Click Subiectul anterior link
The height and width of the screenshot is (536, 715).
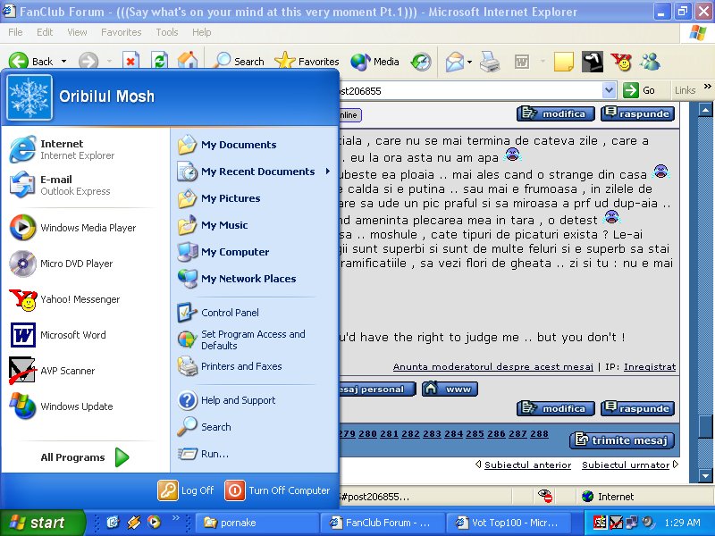coord(527,465)
